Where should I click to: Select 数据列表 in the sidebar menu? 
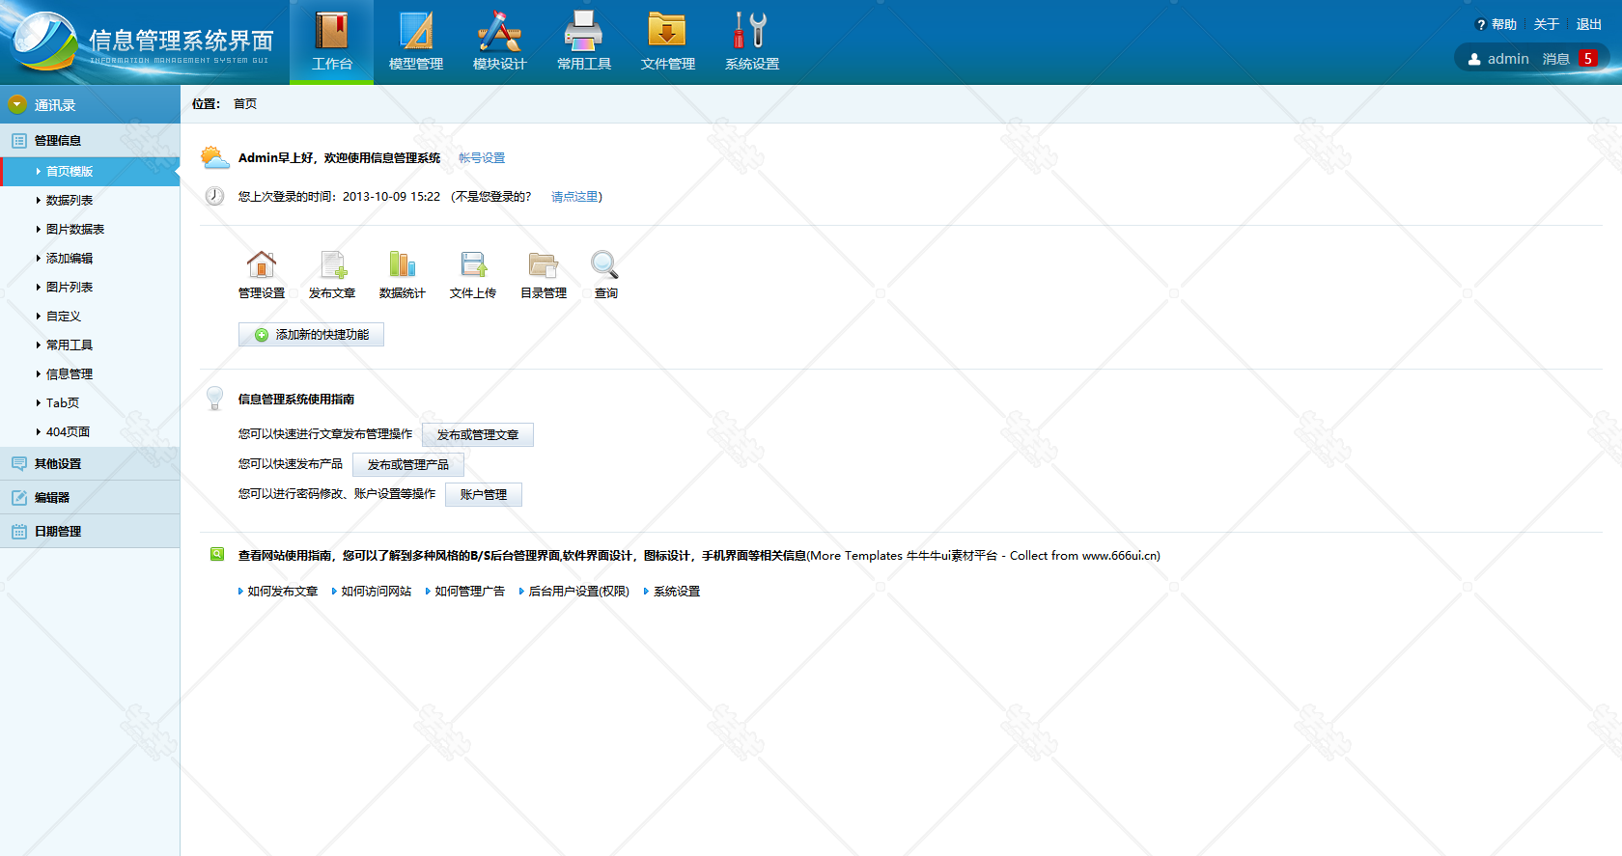tap(70, 201)
